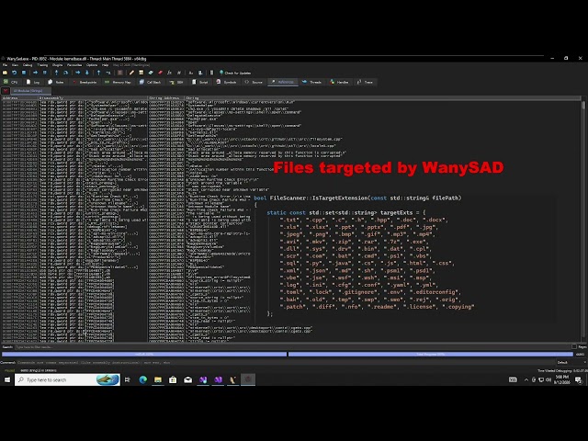Click the Address column header
This screenshot has width=588, height=441.
pos(20,98)
